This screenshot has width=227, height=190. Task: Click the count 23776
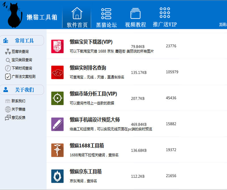coord(171,46)
